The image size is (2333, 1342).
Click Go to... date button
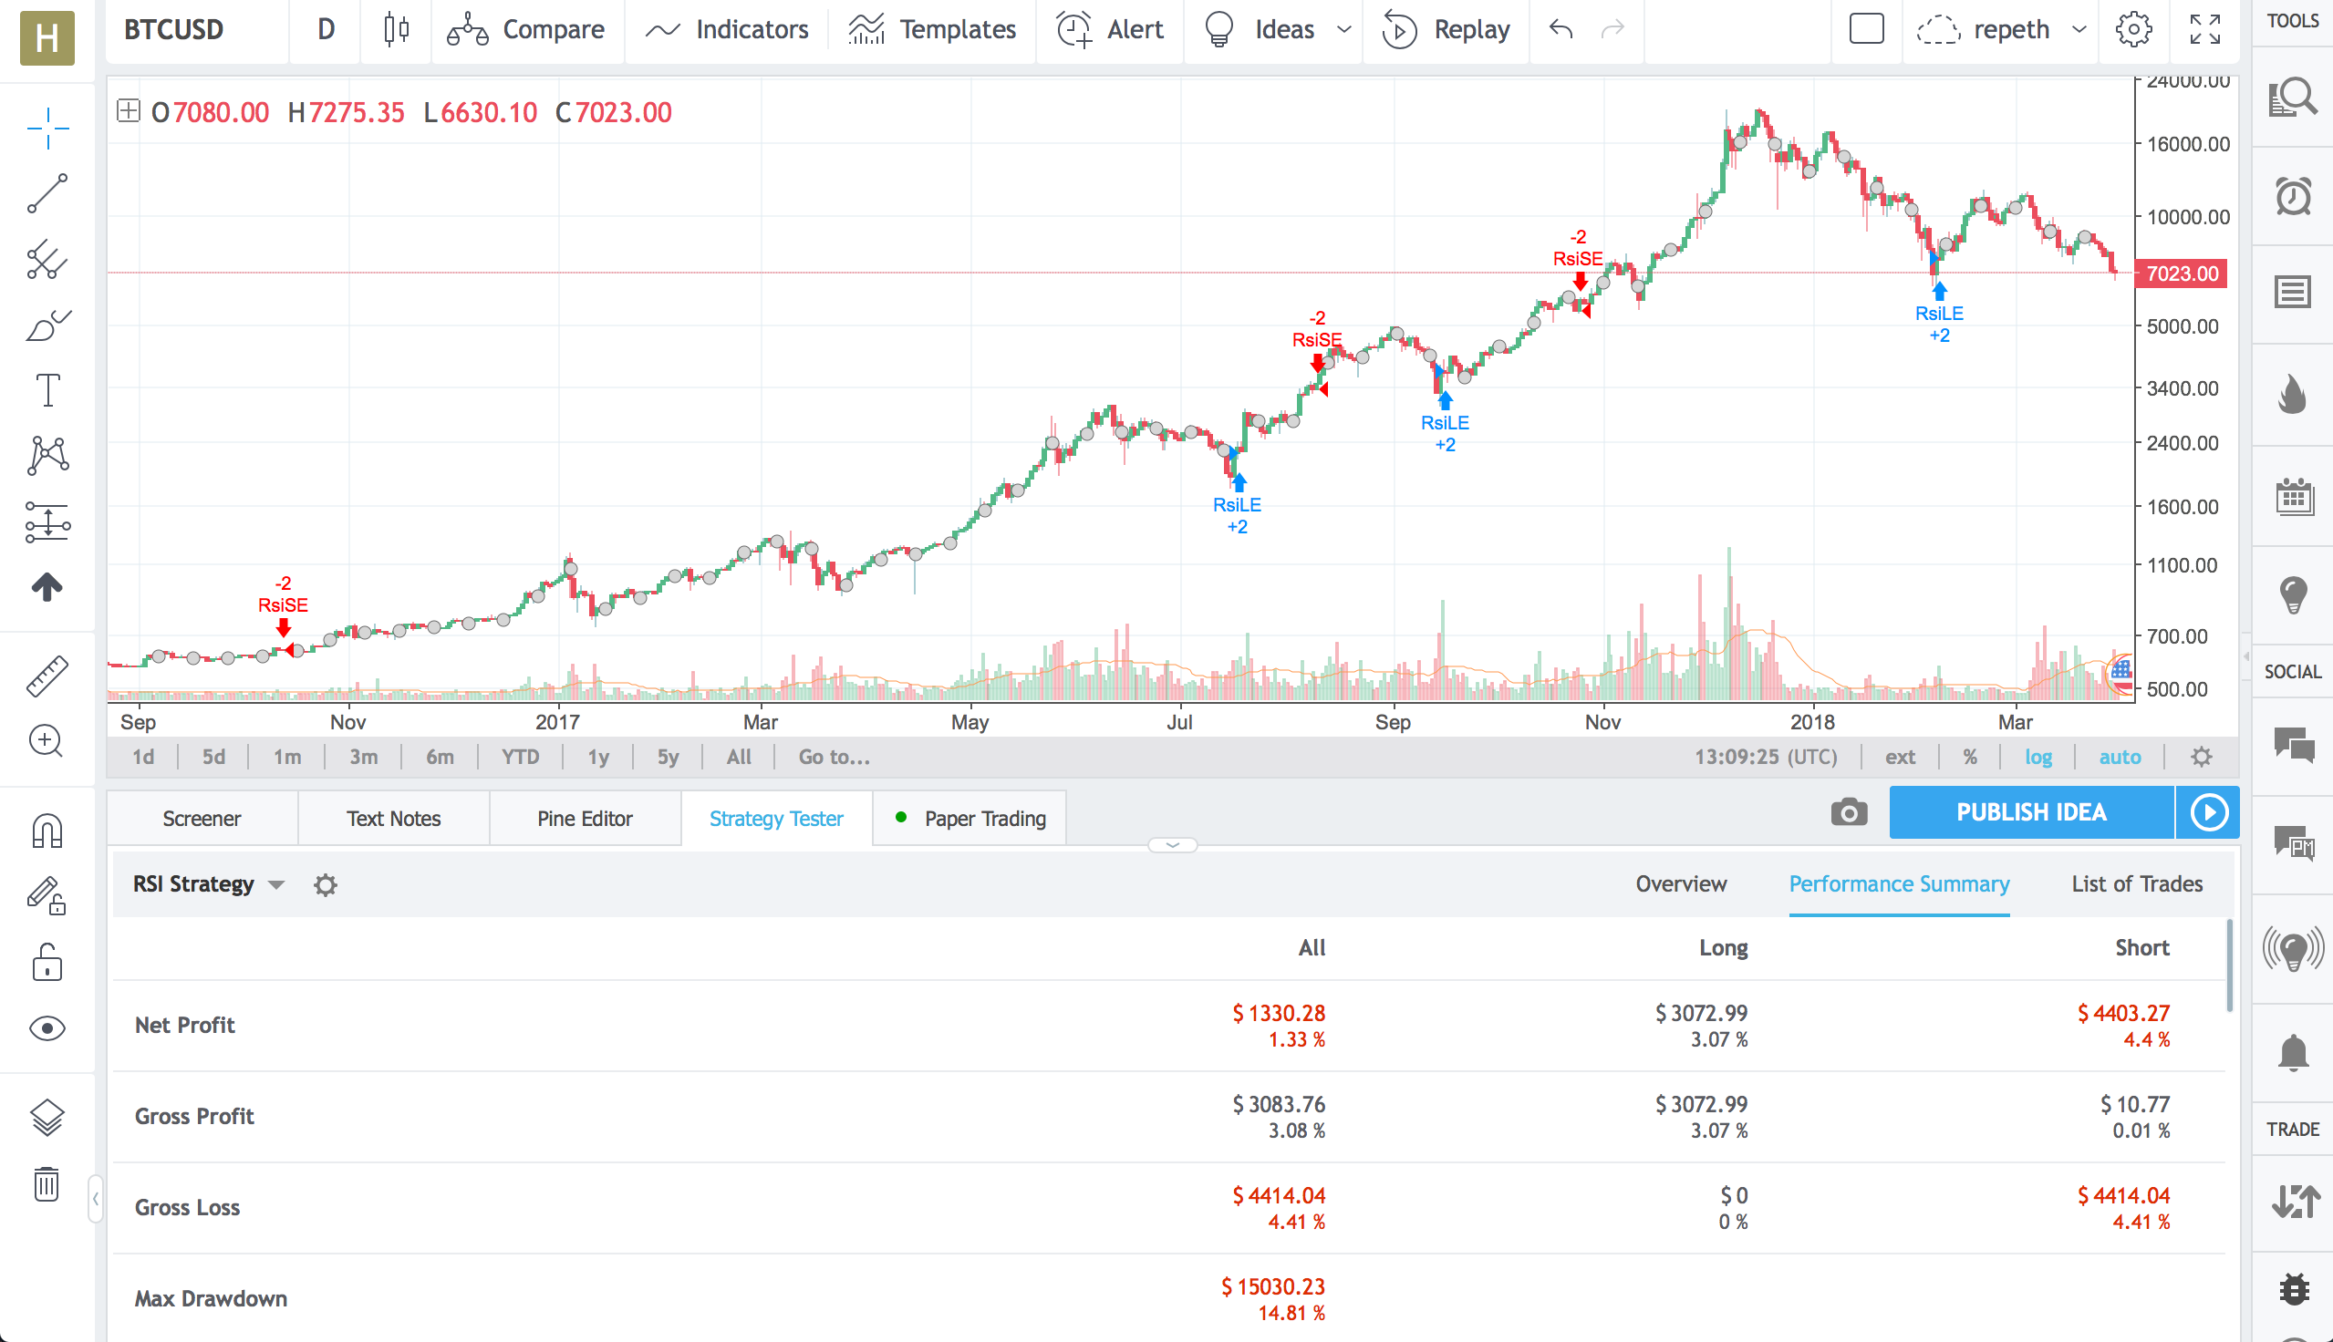click(835, 757)
